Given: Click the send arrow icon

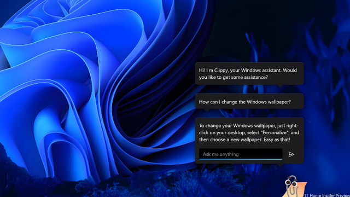Looking at the screenshot, I should pos(291,154).
